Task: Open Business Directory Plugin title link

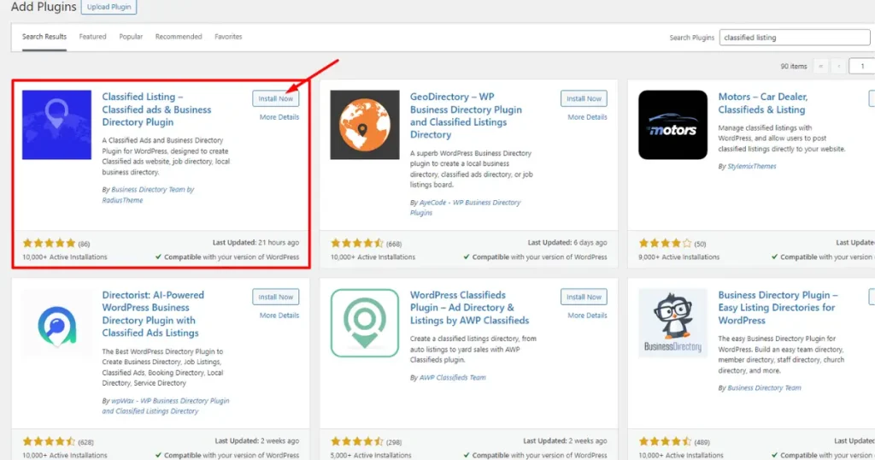Action: [778, 308]
